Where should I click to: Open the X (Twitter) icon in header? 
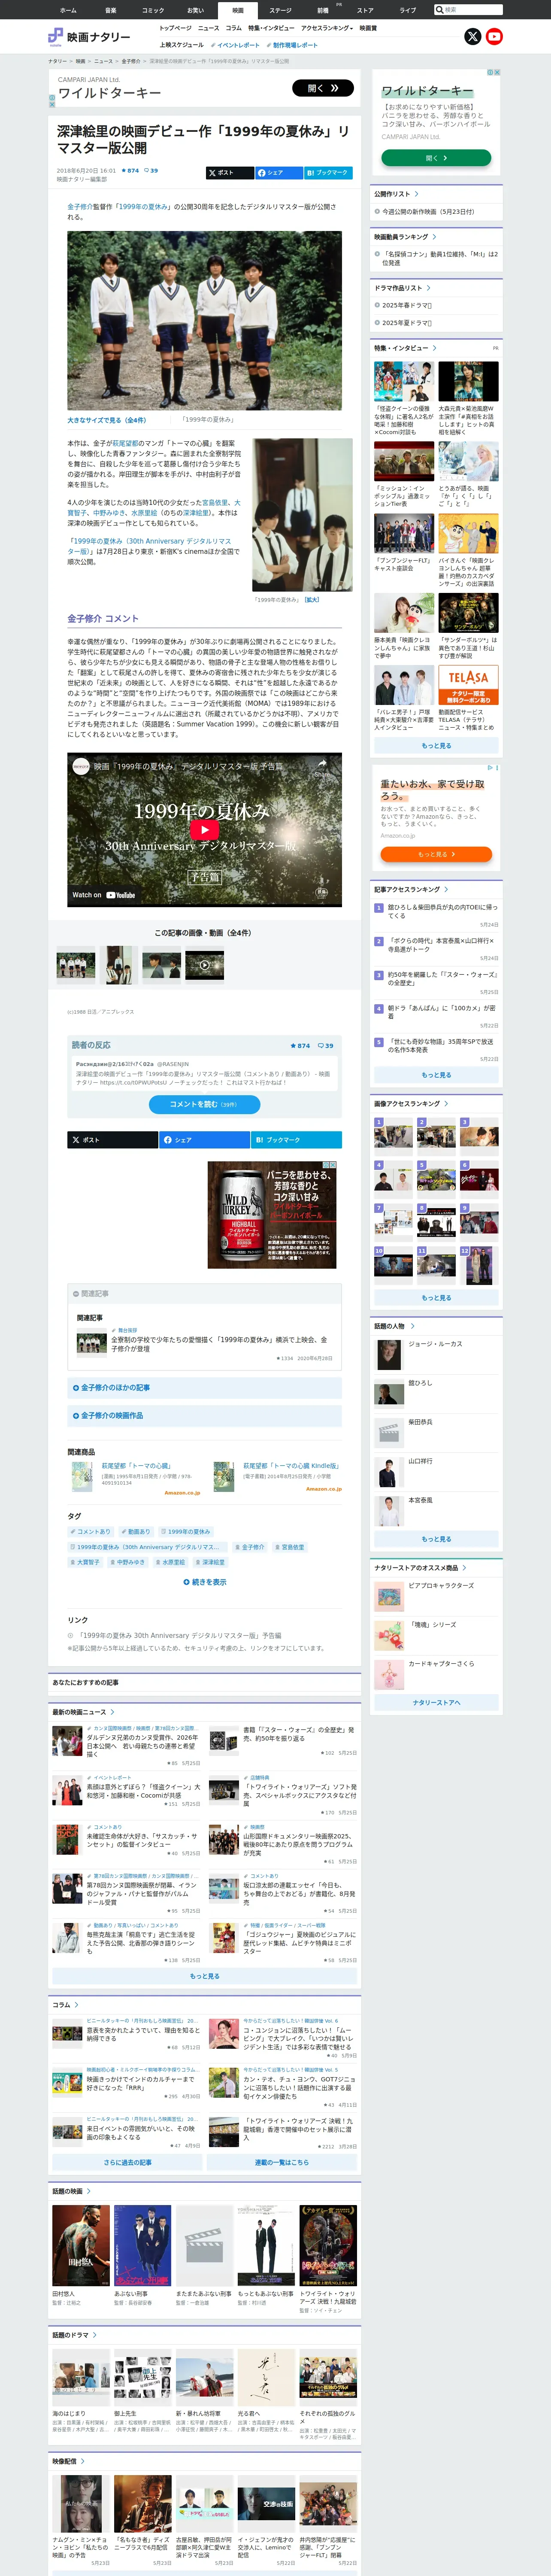(x=473, y=37)
